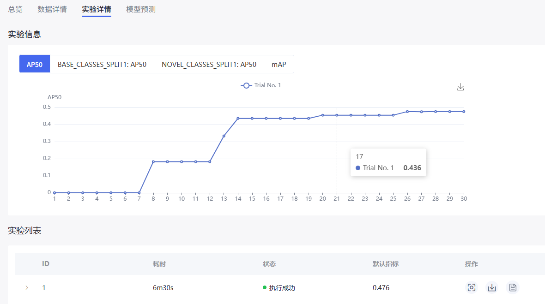545x304 pixels.
Task: Click data point at epoch 1
Action: [54, 193]
